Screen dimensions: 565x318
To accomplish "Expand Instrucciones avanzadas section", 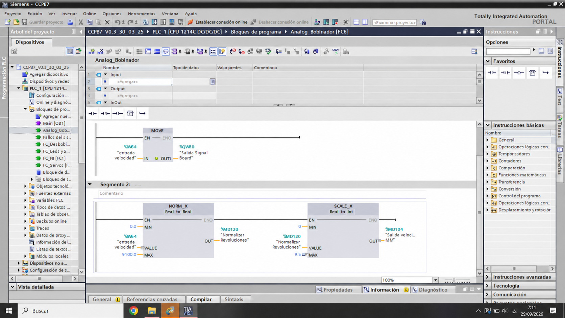I will [x=488, y=277].
